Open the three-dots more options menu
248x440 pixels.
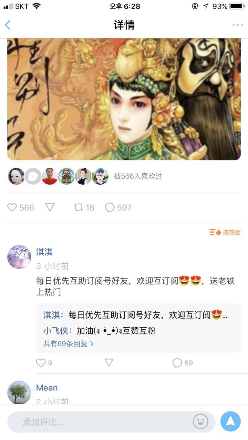click(237, 25)
